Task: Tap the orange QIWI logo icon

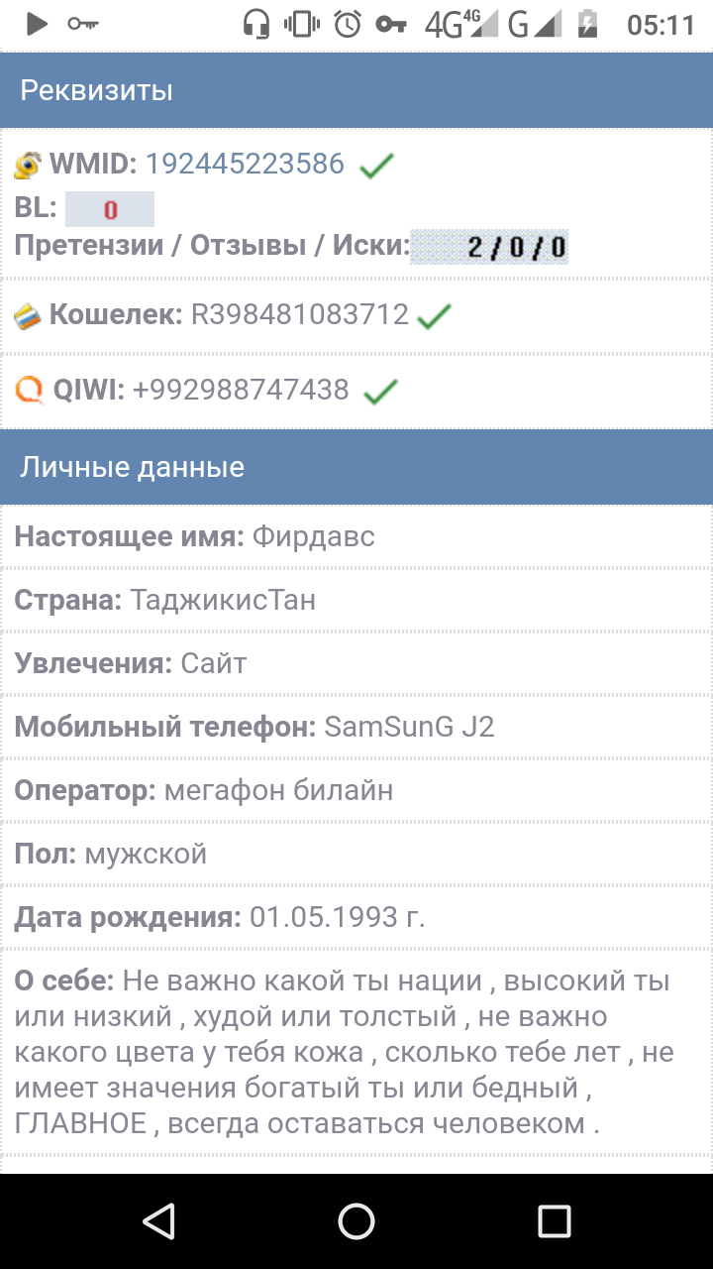Action: (30, 391)
